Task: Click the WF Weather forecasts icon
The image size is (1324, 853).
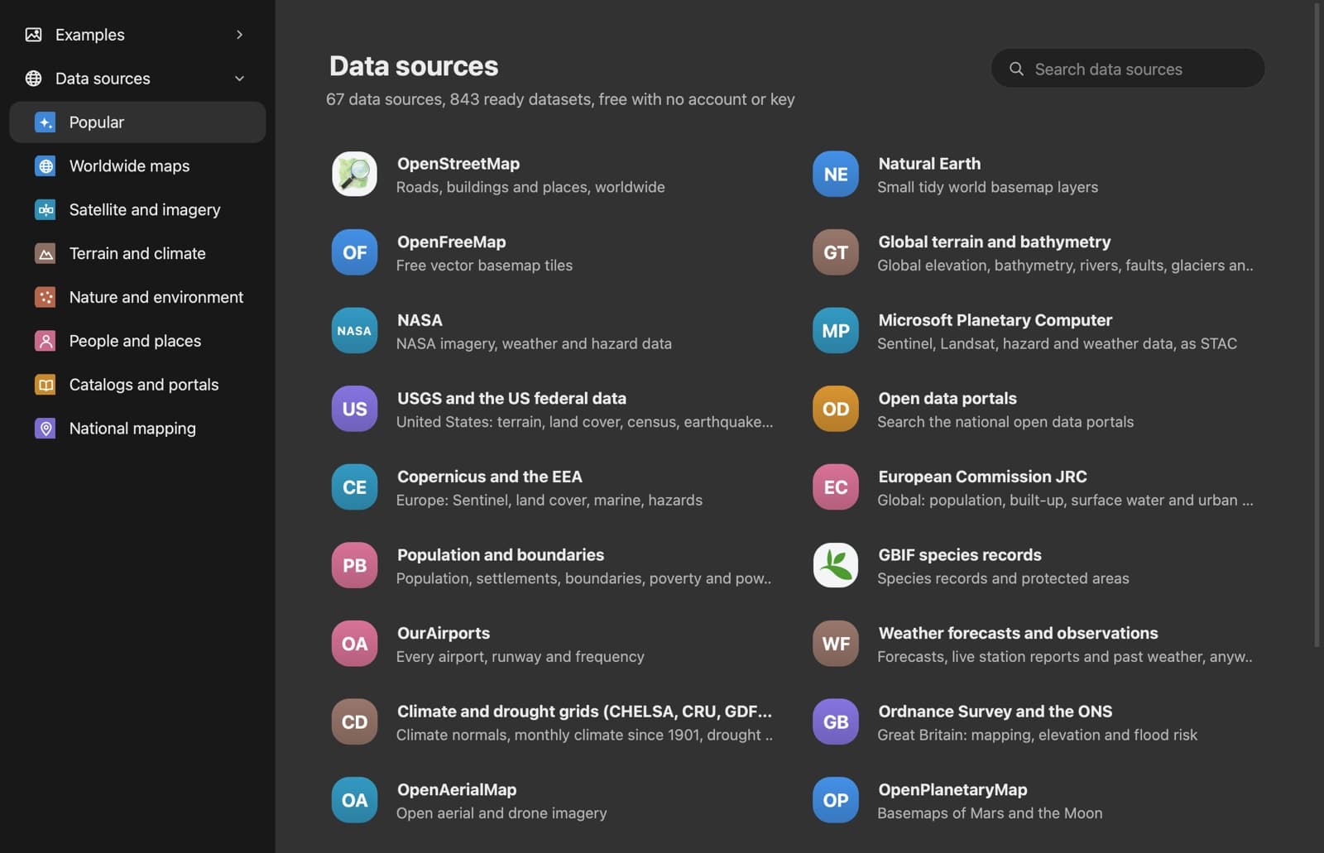Action: pyautogui.click(x=836, y=643)
